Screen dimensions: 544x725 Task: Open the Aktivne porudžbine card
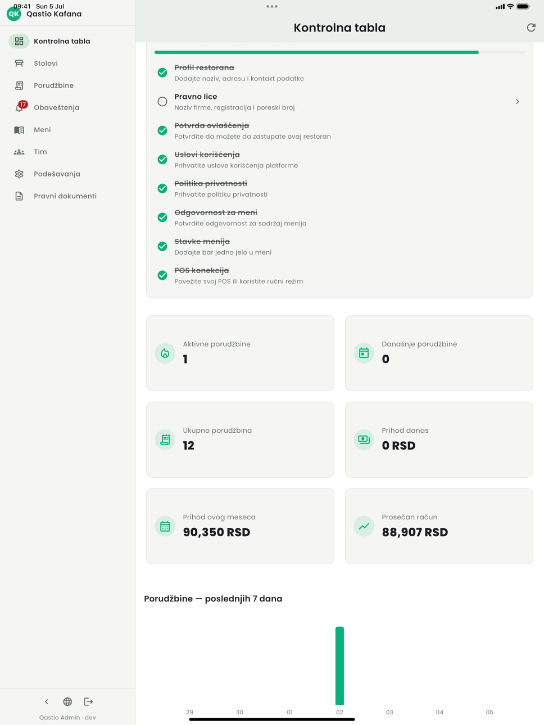coord(240,353)
